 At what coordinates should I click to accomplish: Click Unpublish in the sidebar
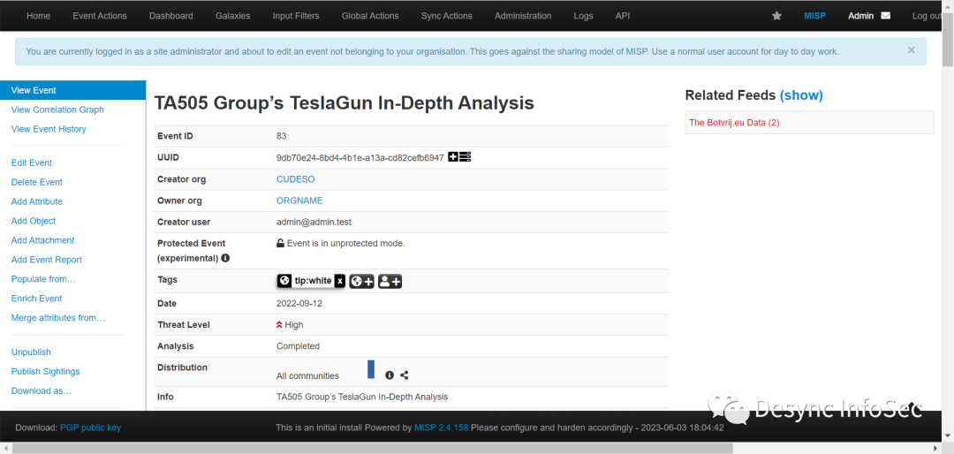click(31, 352)
